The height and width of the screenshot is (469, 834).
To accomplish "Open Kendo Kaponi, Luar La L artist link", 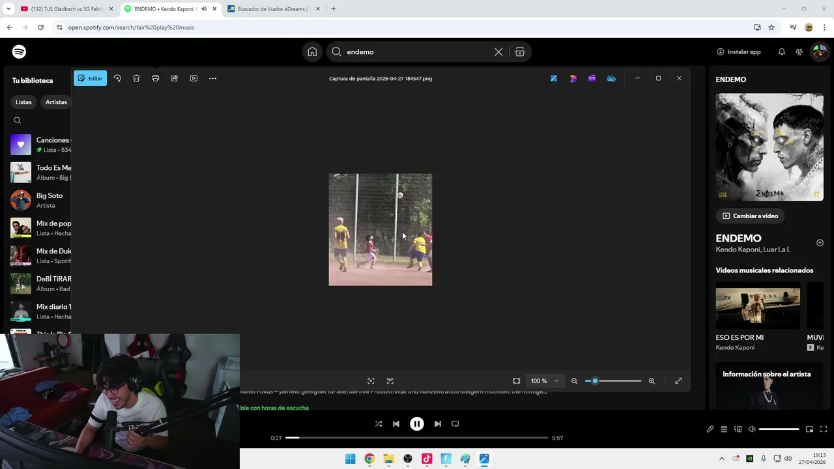I will (x=753, y=249).
